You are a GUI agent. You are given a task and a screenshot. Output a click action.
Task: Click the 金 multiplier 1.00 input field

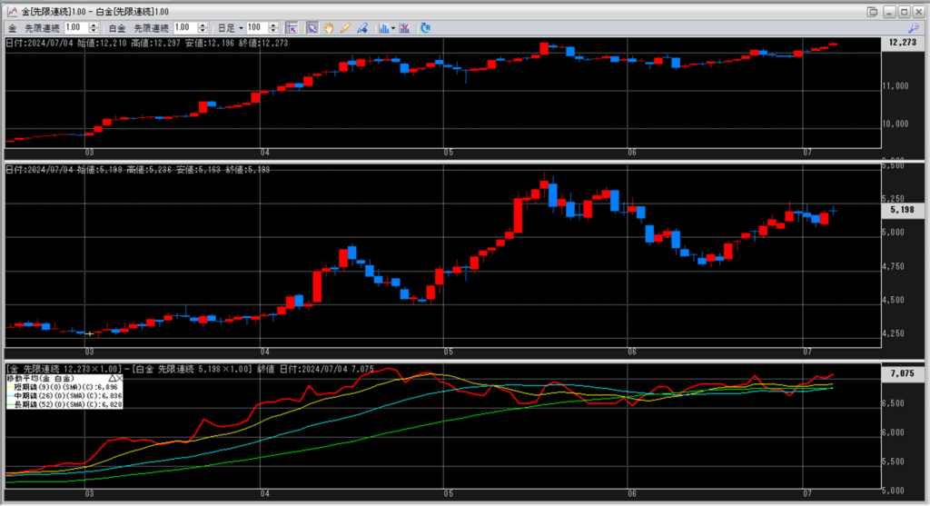pos(74,28)
